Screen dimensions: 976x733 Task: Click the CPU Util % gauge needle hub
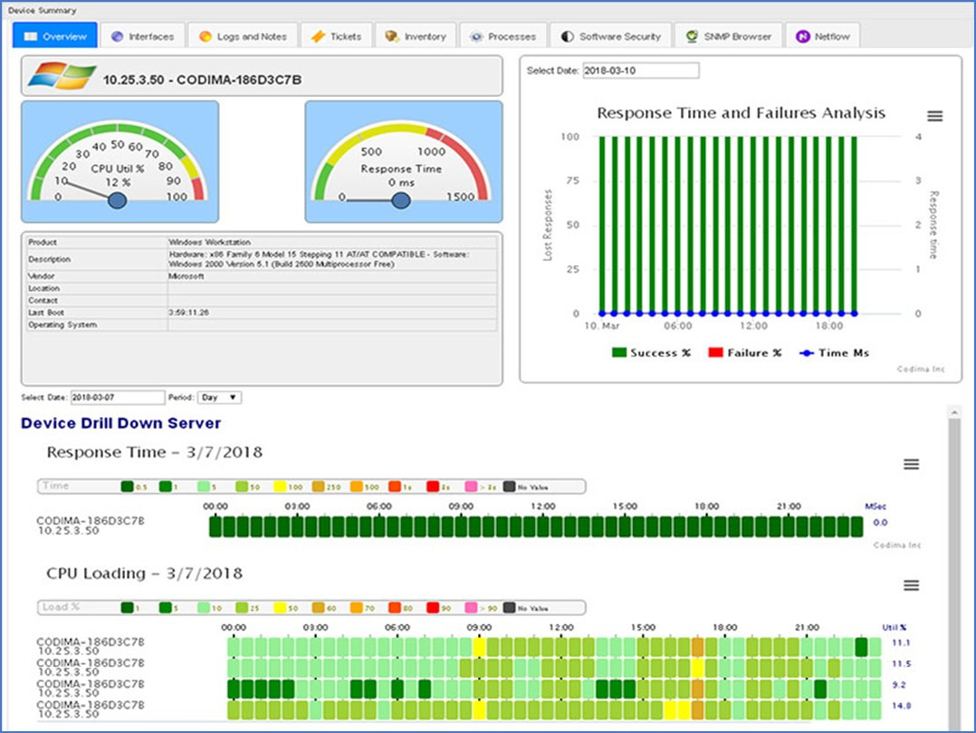click(x=117, y=200)
